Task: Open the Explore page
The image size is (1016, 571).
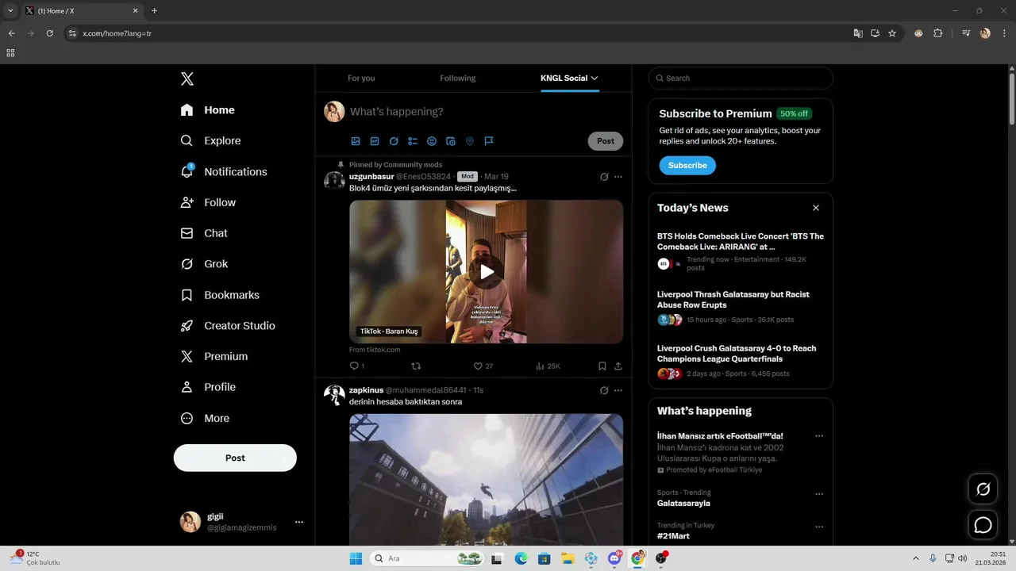Action: 211,140
